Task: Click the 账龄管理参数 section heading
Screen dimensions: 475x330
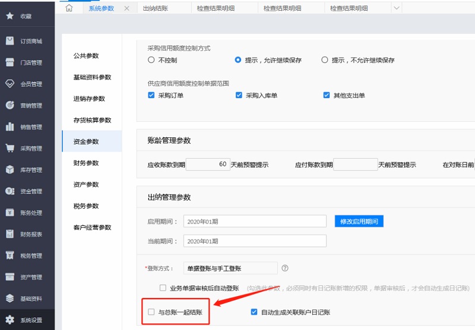Action: click(169, 140)
